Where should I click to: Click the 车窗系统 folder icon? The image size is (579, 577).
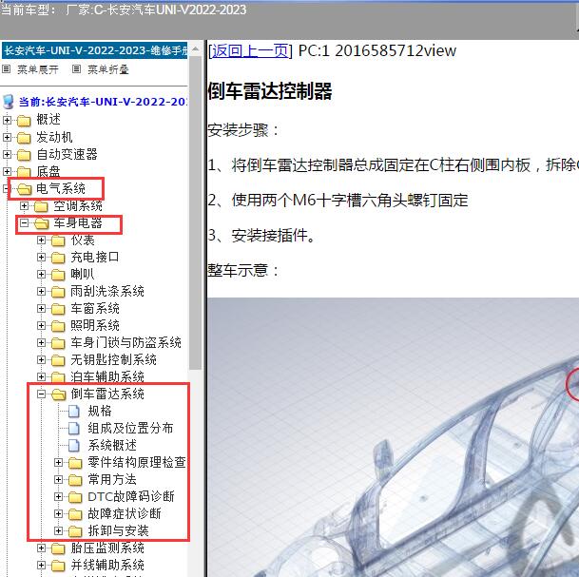[58, 309]
